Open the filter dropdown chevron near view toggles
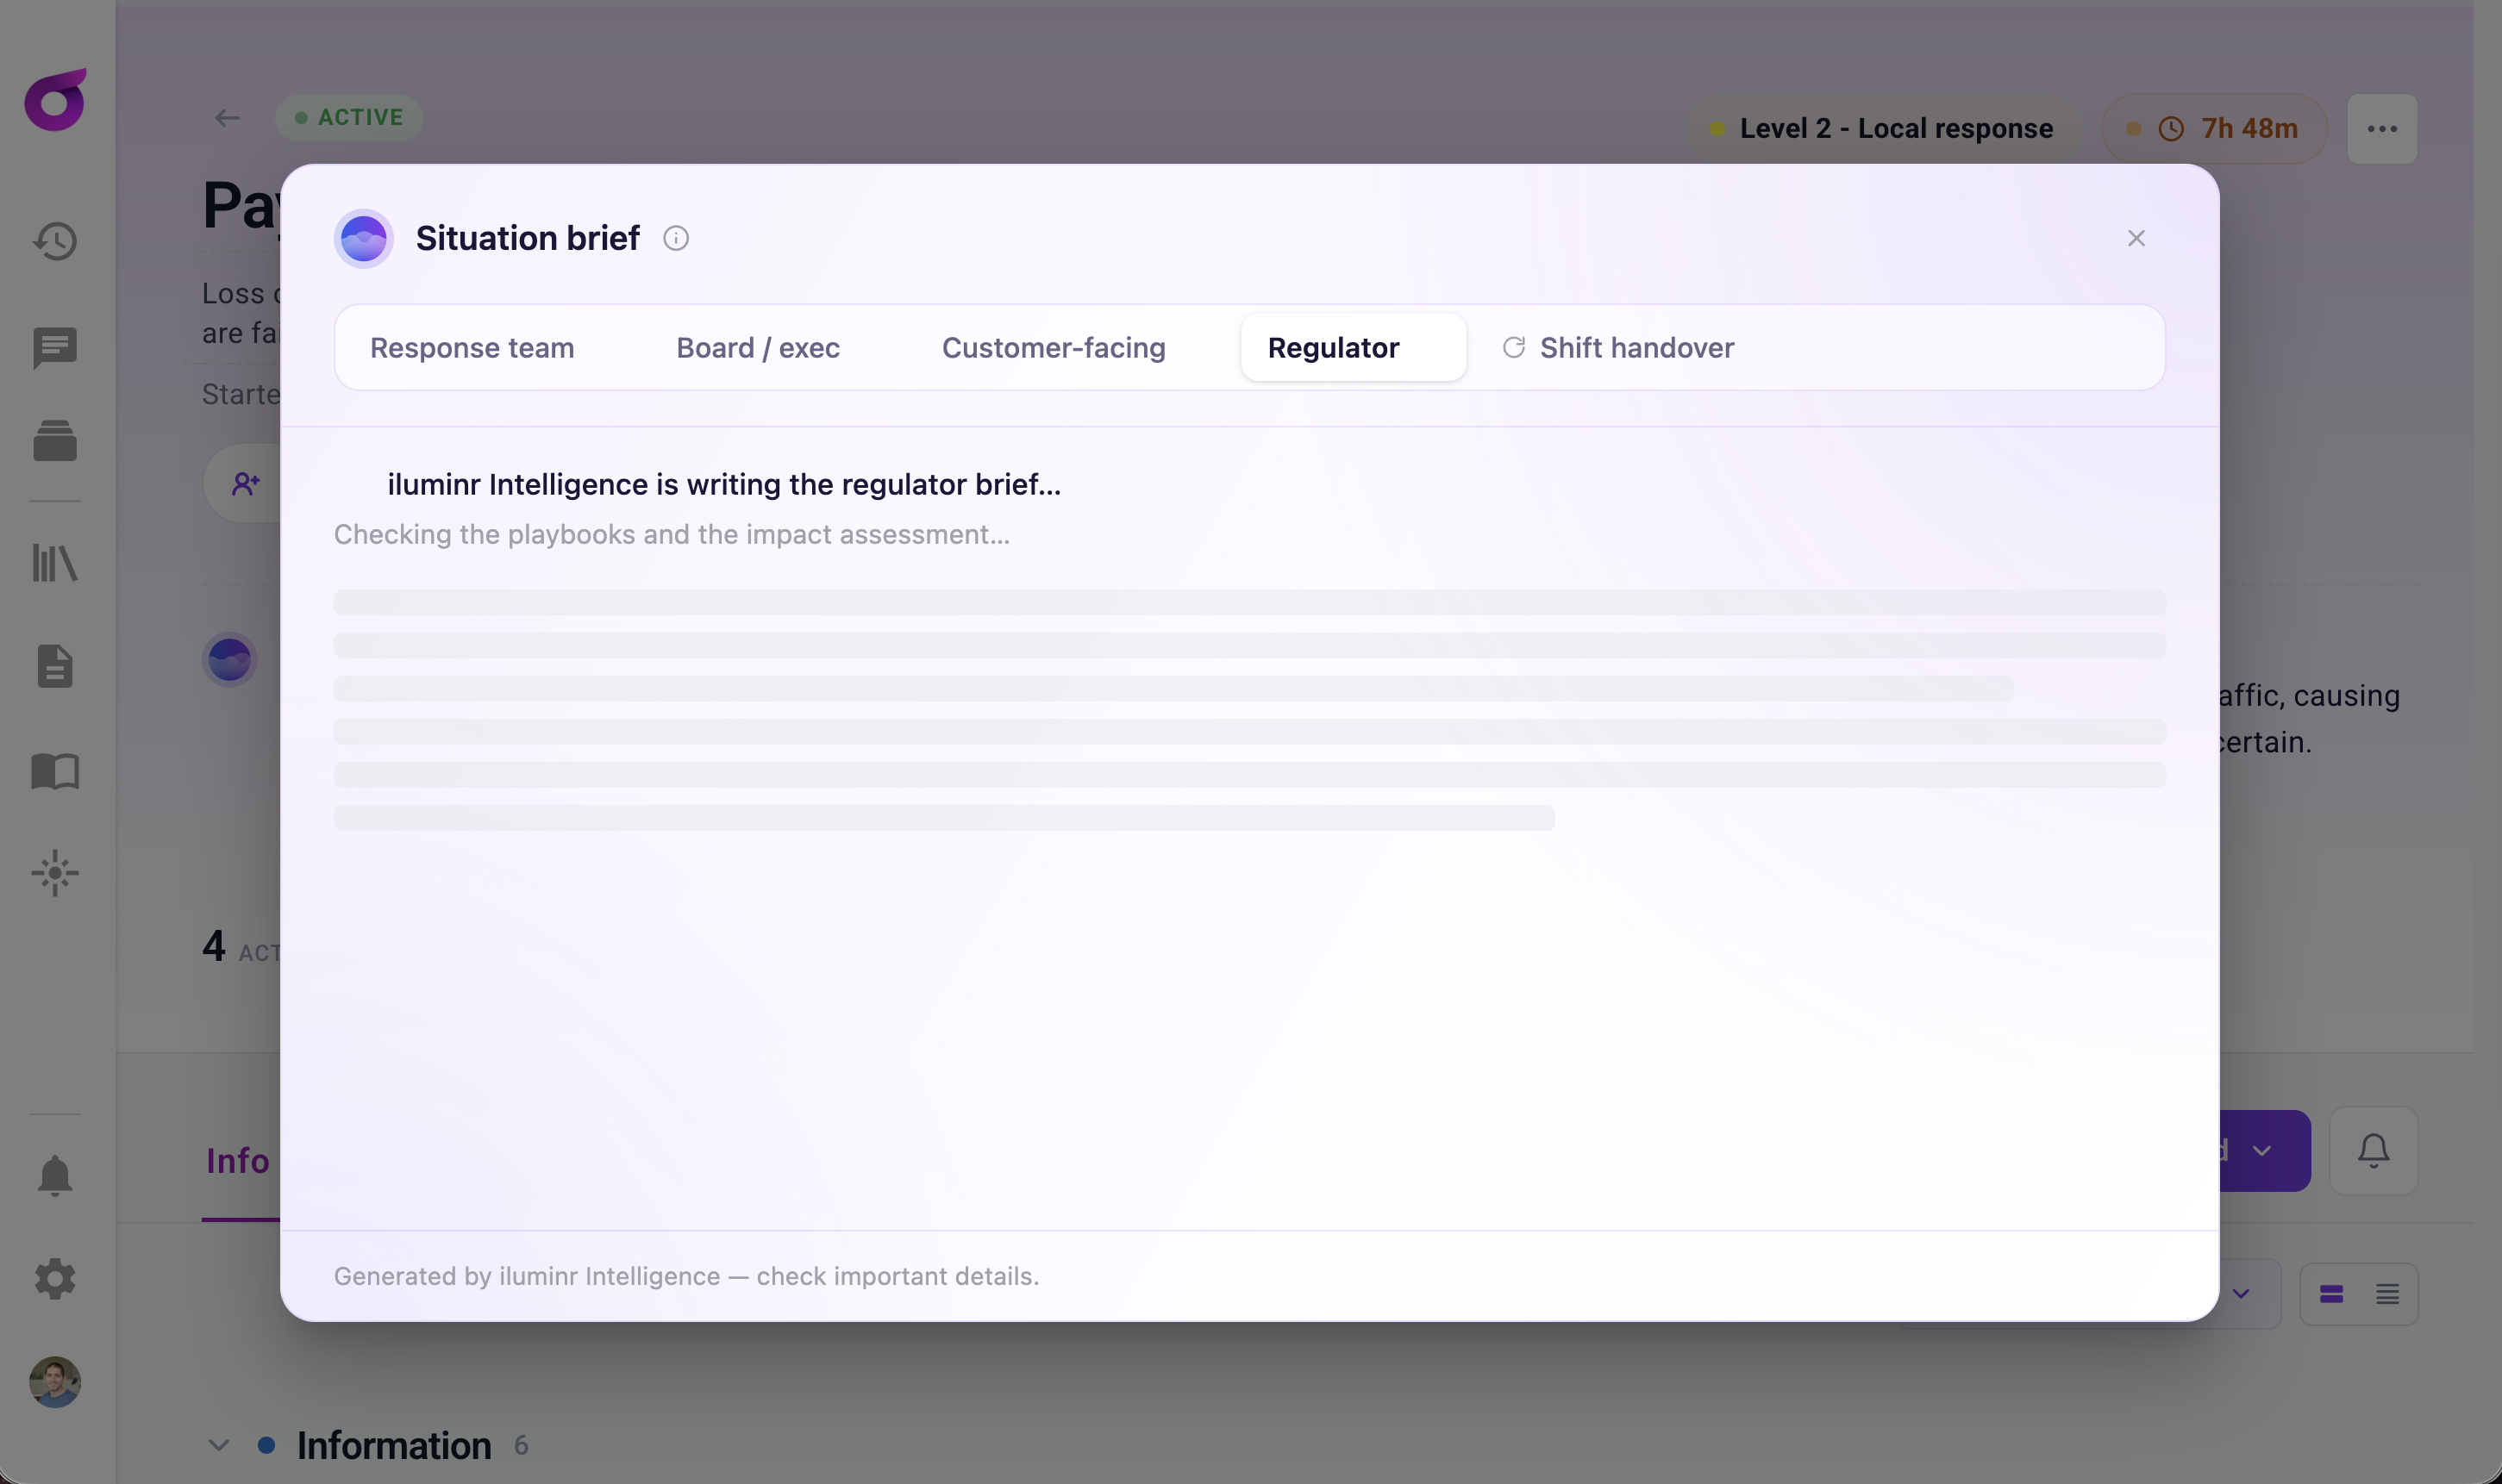 [2241, 1294]
